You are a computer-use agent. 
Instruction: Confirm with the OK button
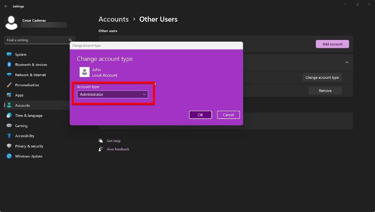pos(200,115)
